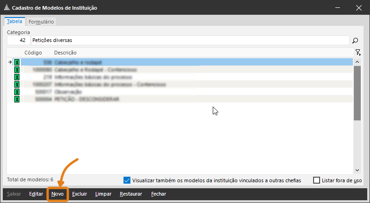This screenshot has width=370, height=203.
Task: Click the Categoria code field showing 42
Action: 18,41
